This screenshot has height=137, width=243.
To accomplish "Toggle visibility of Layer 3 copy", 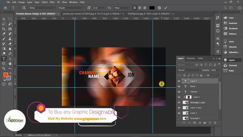I will coord(179,108).
